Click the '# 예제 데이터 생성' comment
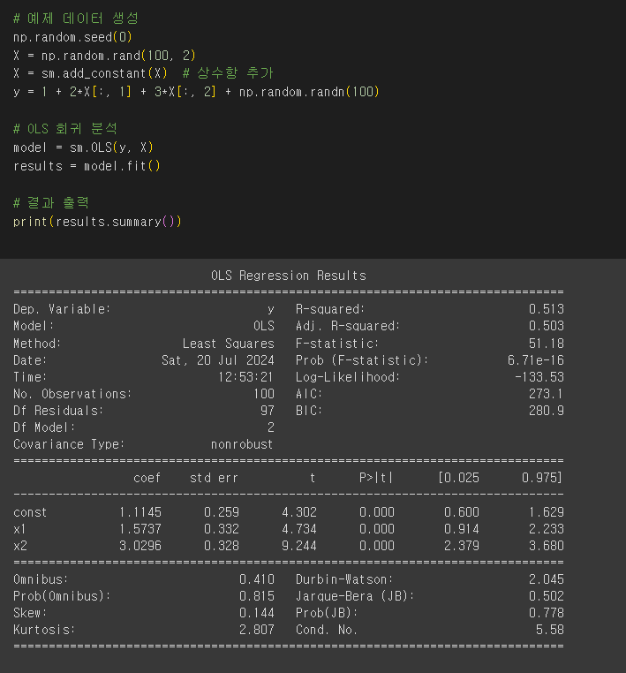Image resolution: width=626 pixels, height=673 pixels. [x=76, y=19]
